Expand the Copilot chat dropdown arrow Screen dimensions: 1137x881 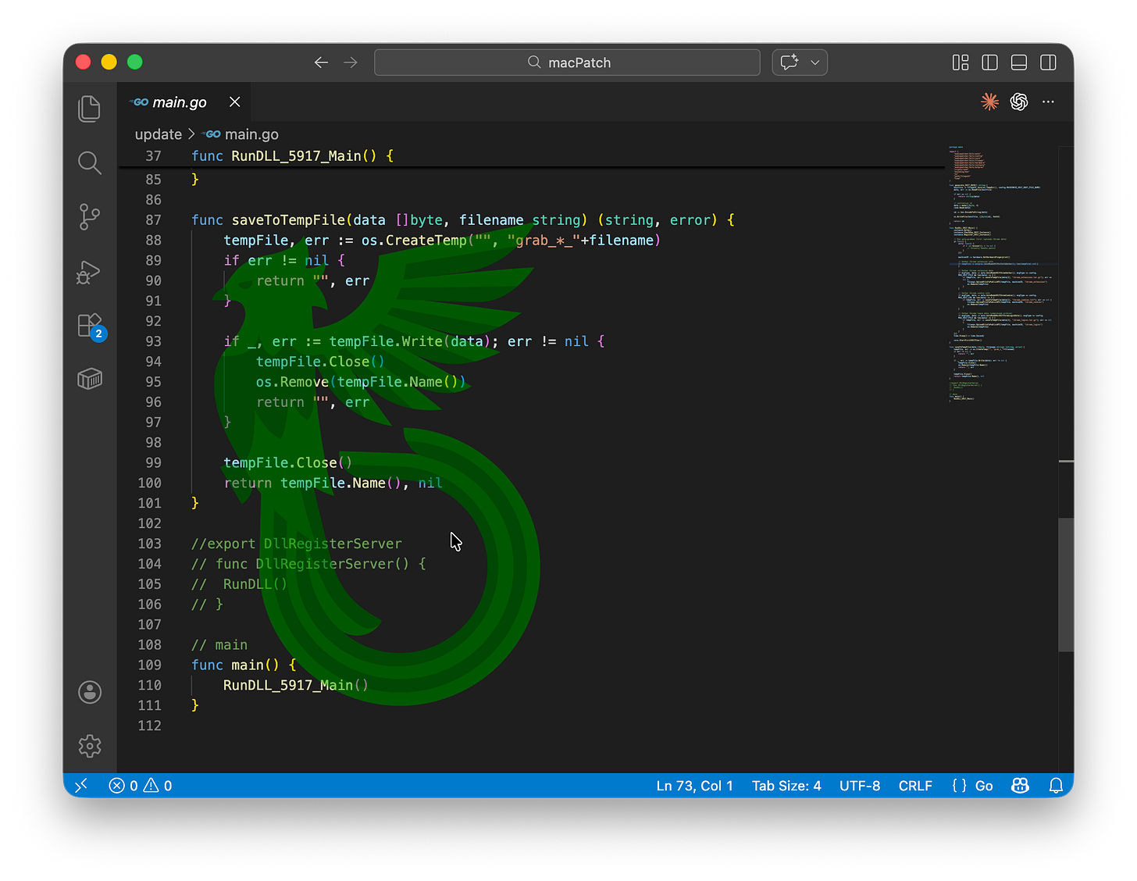point(814,62)
